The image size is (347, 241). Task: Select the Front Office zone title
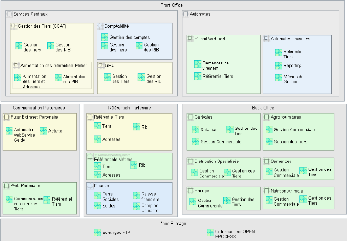tap(172, 5)
